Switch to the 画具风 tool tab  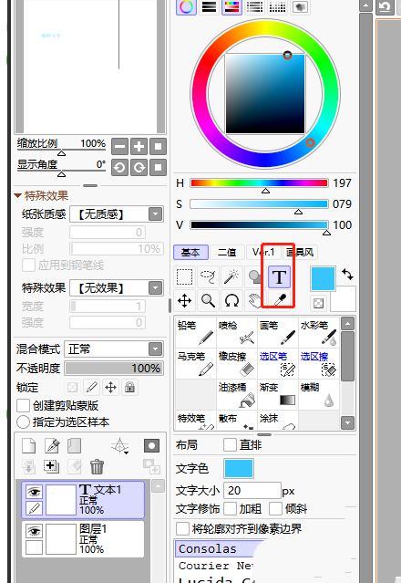coord(300,253)
